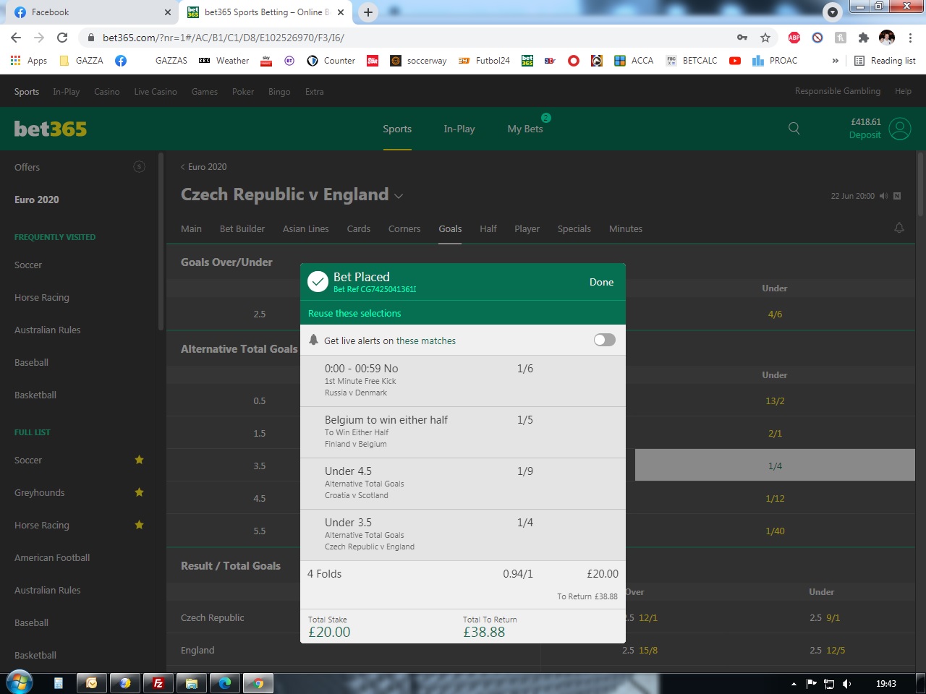The width and height of the screenshot is (926, 694).
Task: Switch to the Bet Builder tab
Action: point(242,228)
